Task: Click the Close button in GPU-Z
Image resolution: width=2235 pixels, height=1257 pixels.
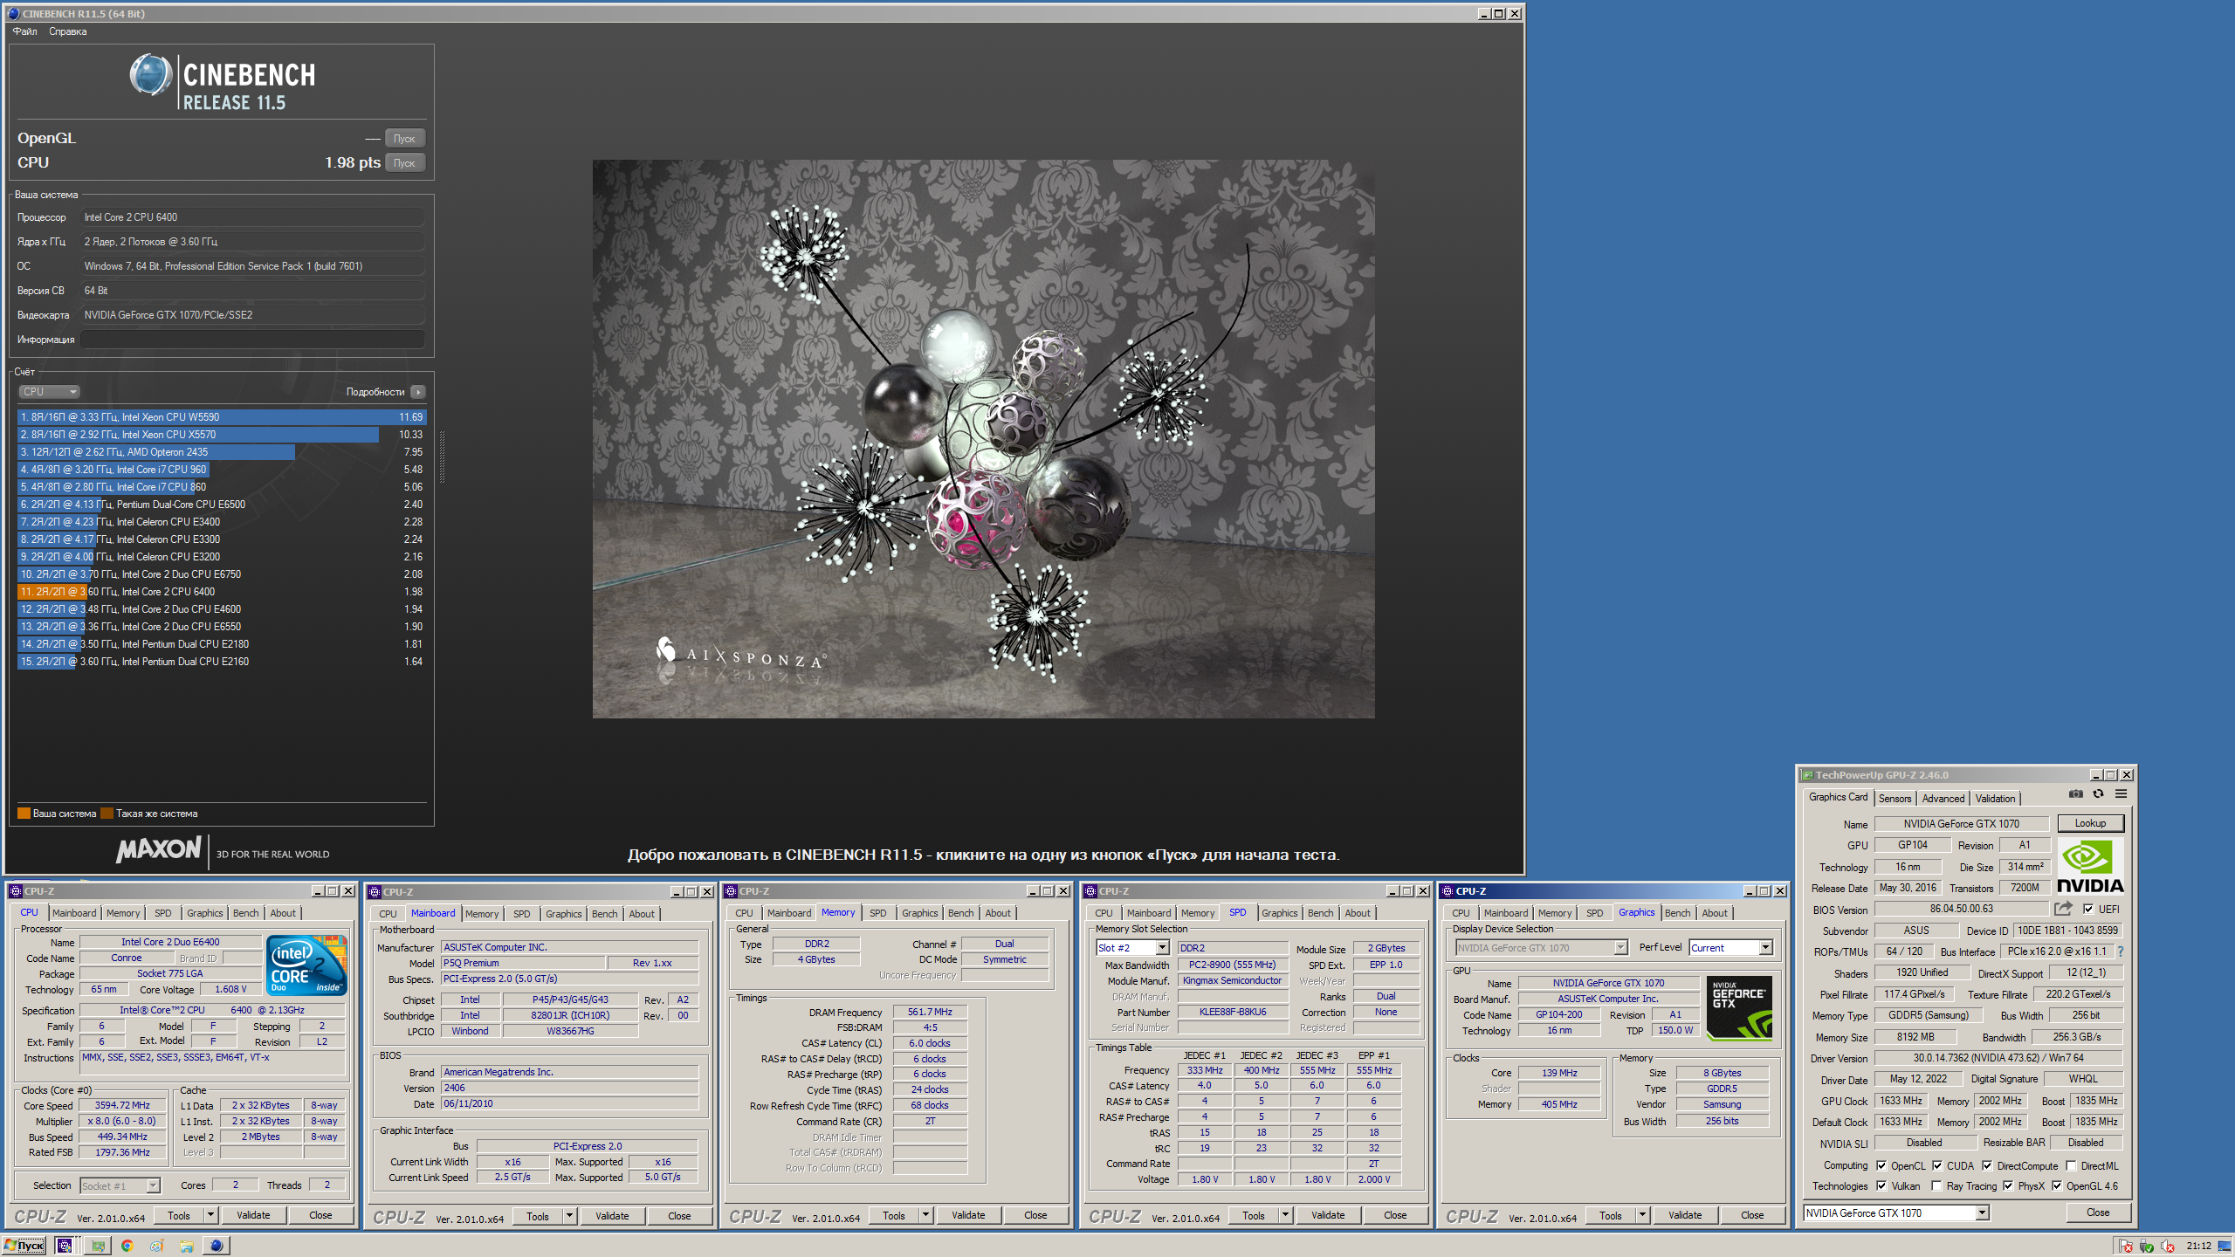Action: (x=2098, y=1212)
